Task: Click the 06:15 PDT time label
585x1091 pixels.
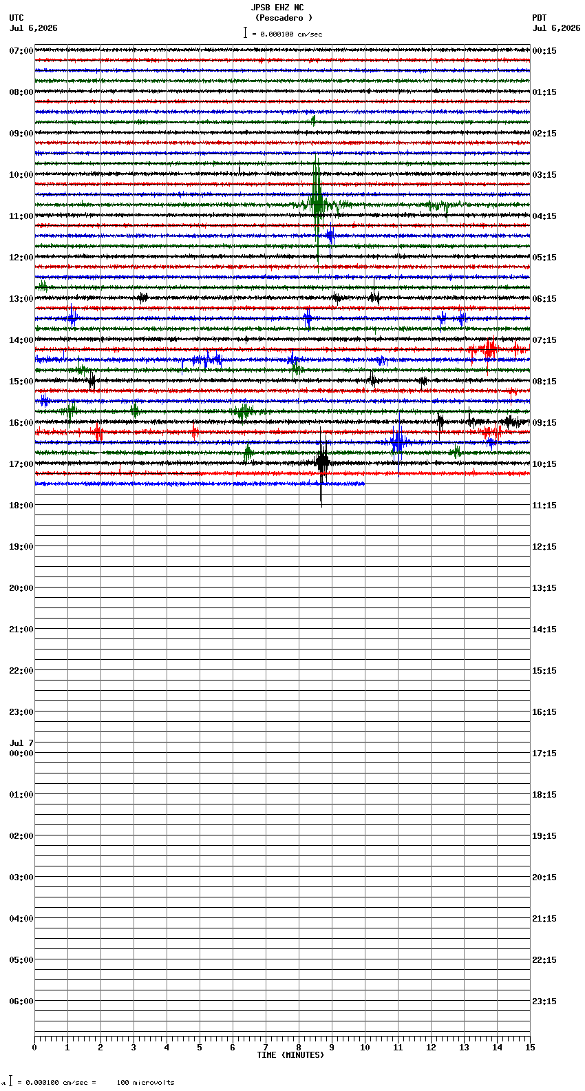Action: [544, 299]
